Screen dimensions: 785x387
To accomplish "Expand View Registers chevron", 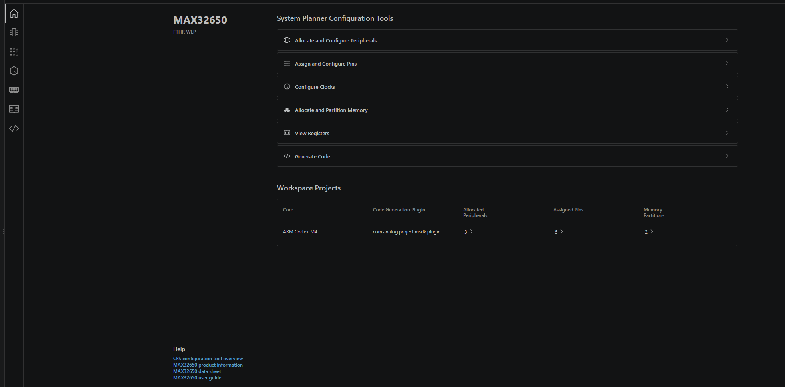I will click(727, 133).
